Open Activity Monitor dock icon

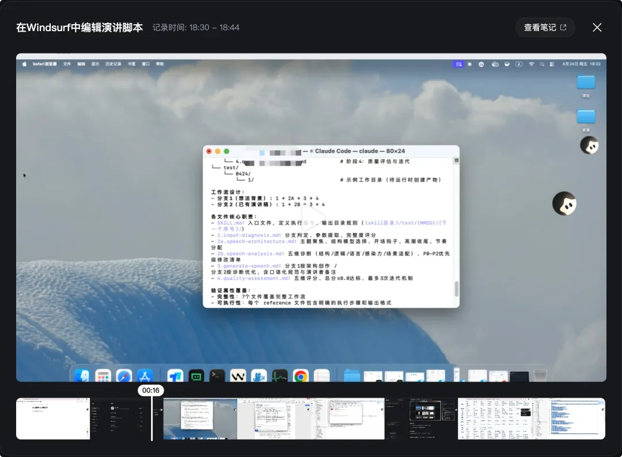click(280, 376)
